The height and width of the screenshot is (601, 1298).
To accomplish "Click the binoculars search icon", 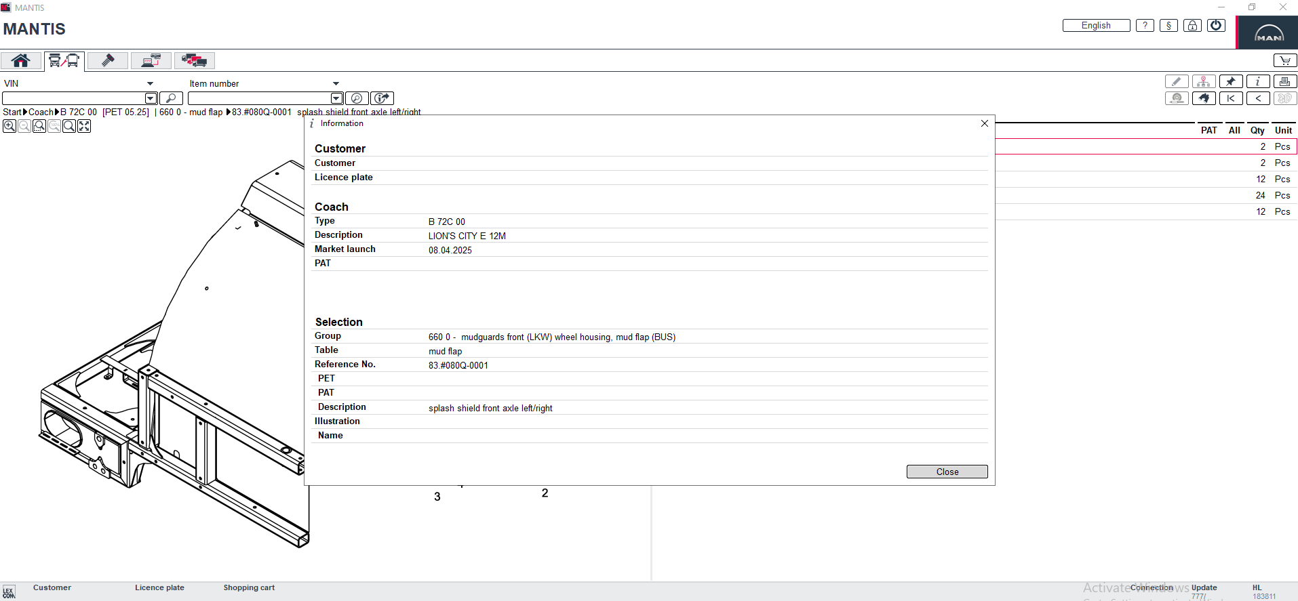I will pyautogui.click(x=1204, y=98).
